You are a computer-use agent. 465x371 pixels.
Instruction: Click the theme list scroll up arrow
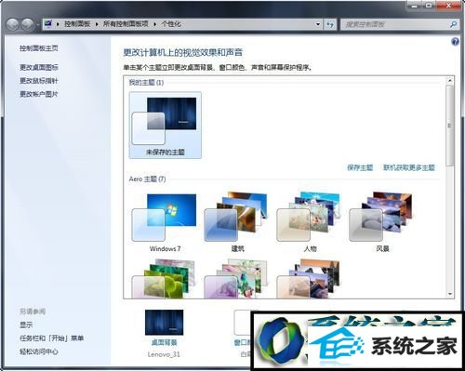(450, 81)
